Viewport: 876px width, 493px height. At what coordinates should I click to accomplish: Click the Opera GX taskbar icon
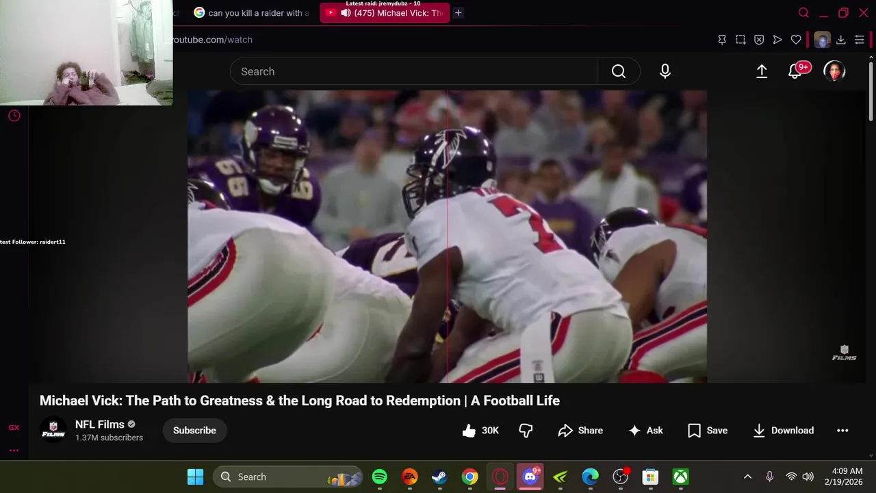point(500,477)
